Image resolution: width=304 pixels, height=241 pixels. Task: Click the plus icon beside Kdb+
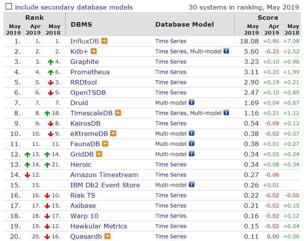93,51
